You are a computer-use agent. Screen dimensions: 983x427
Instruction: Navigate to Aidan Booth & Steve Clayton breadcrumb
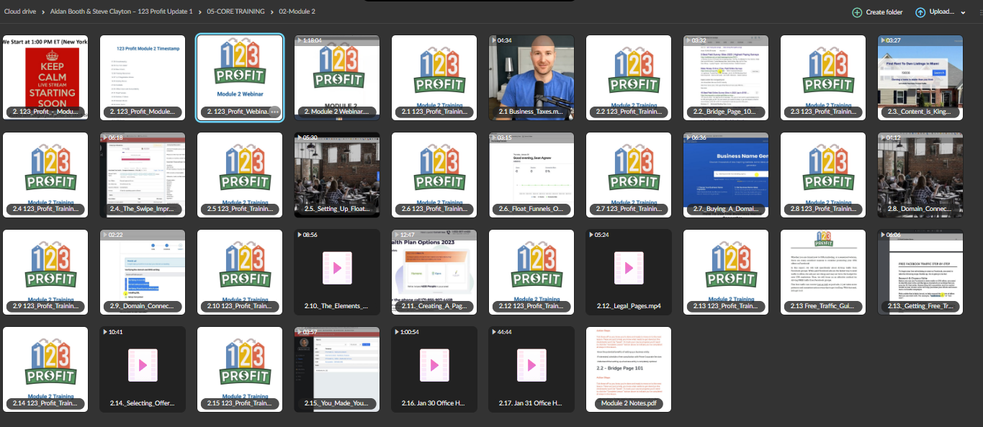122,12
